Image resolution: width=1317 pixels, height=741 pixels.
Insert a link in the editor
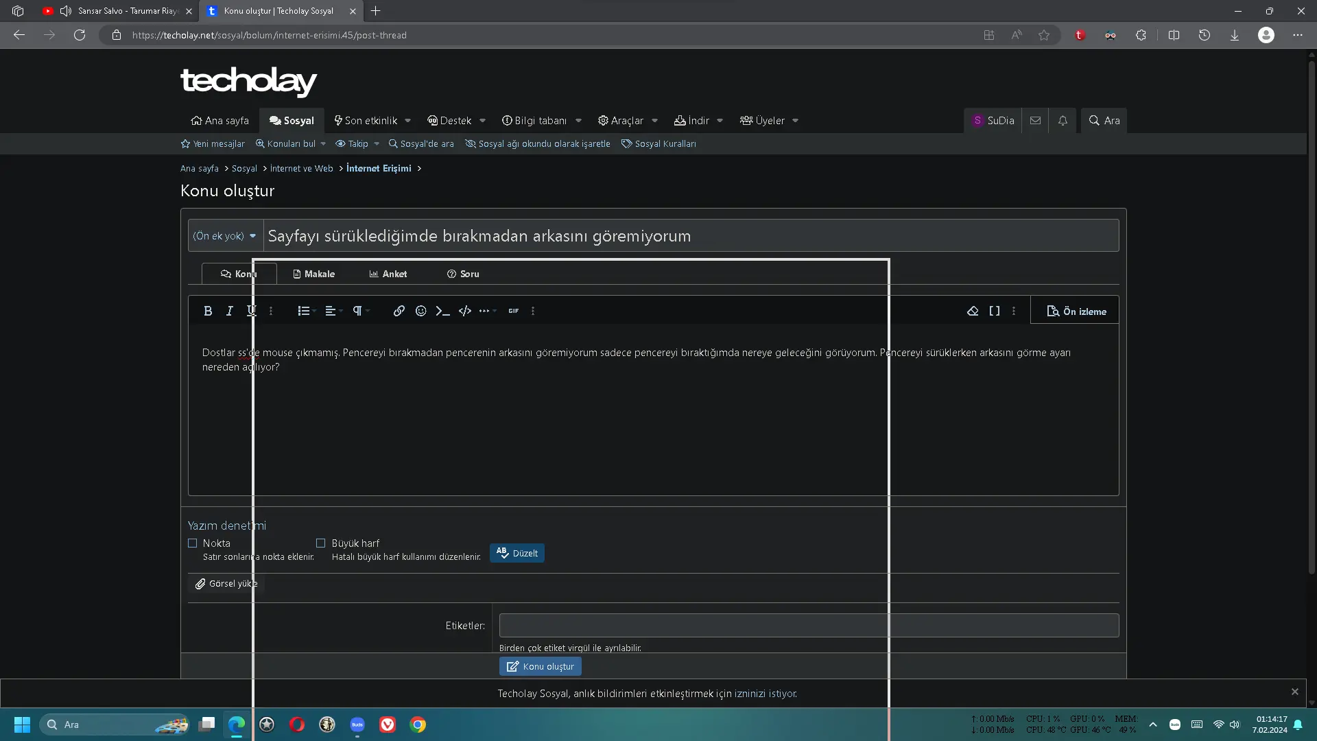[x=399, y=311]
